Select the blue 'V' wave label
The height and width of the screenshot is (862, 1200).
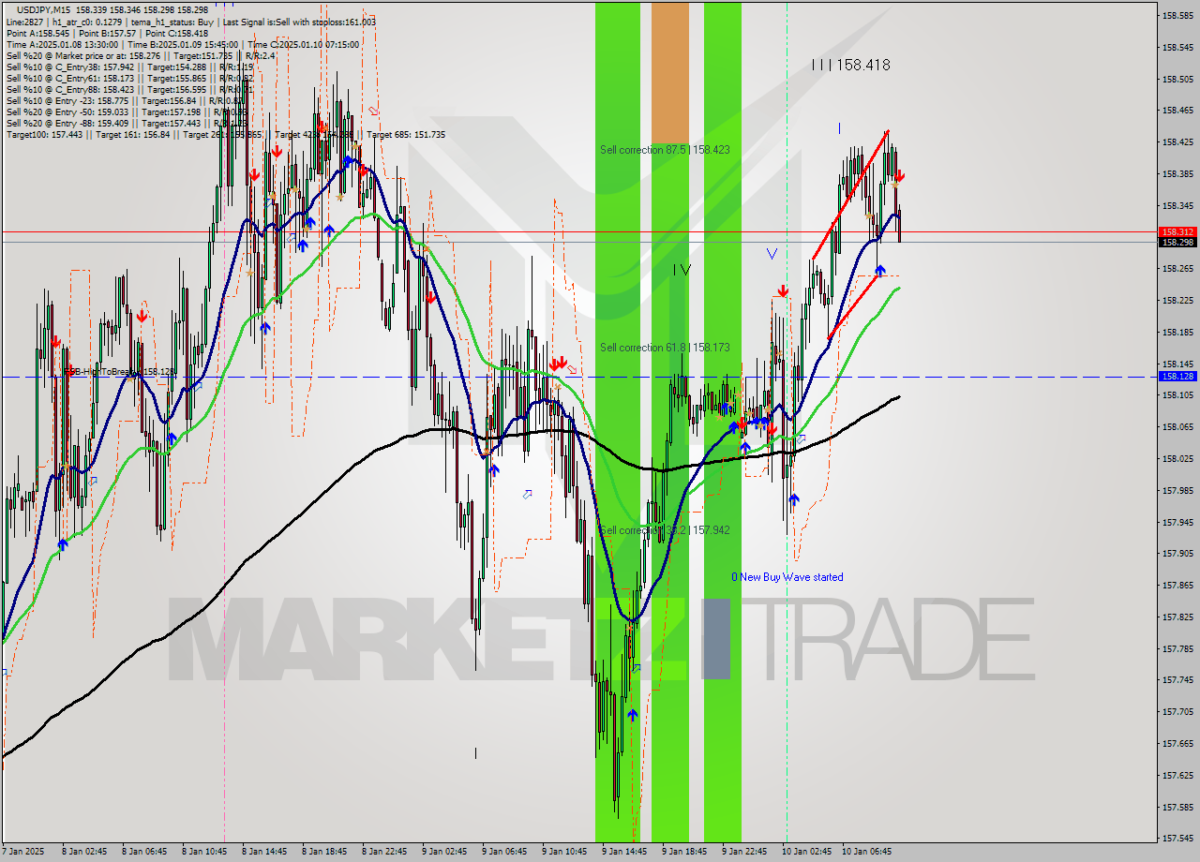coord(772,254)
